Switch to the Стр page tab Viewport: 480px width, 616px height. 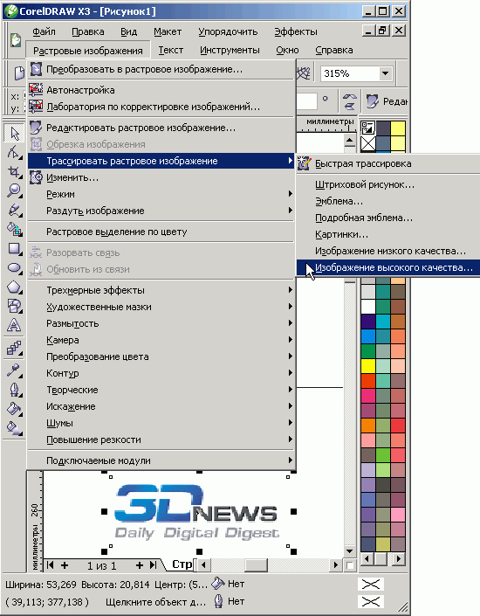[182, 564]
